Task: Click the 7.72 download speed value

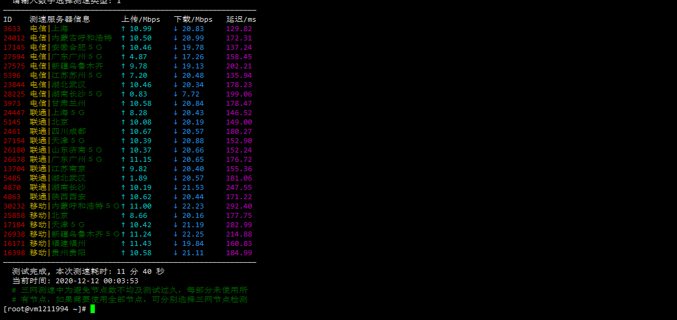Action: click(x=190, y=94)
